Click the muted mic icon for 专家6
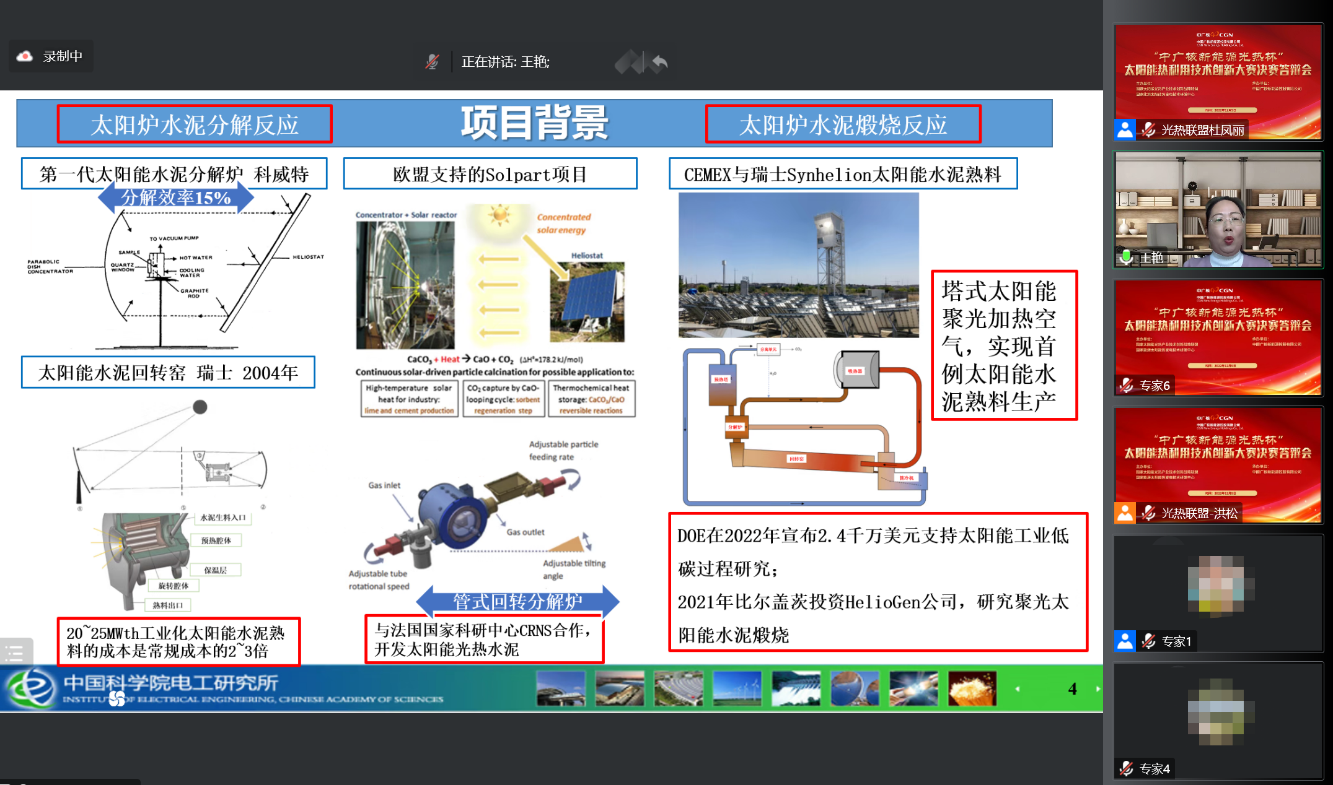 click(x=1126, y=385)
